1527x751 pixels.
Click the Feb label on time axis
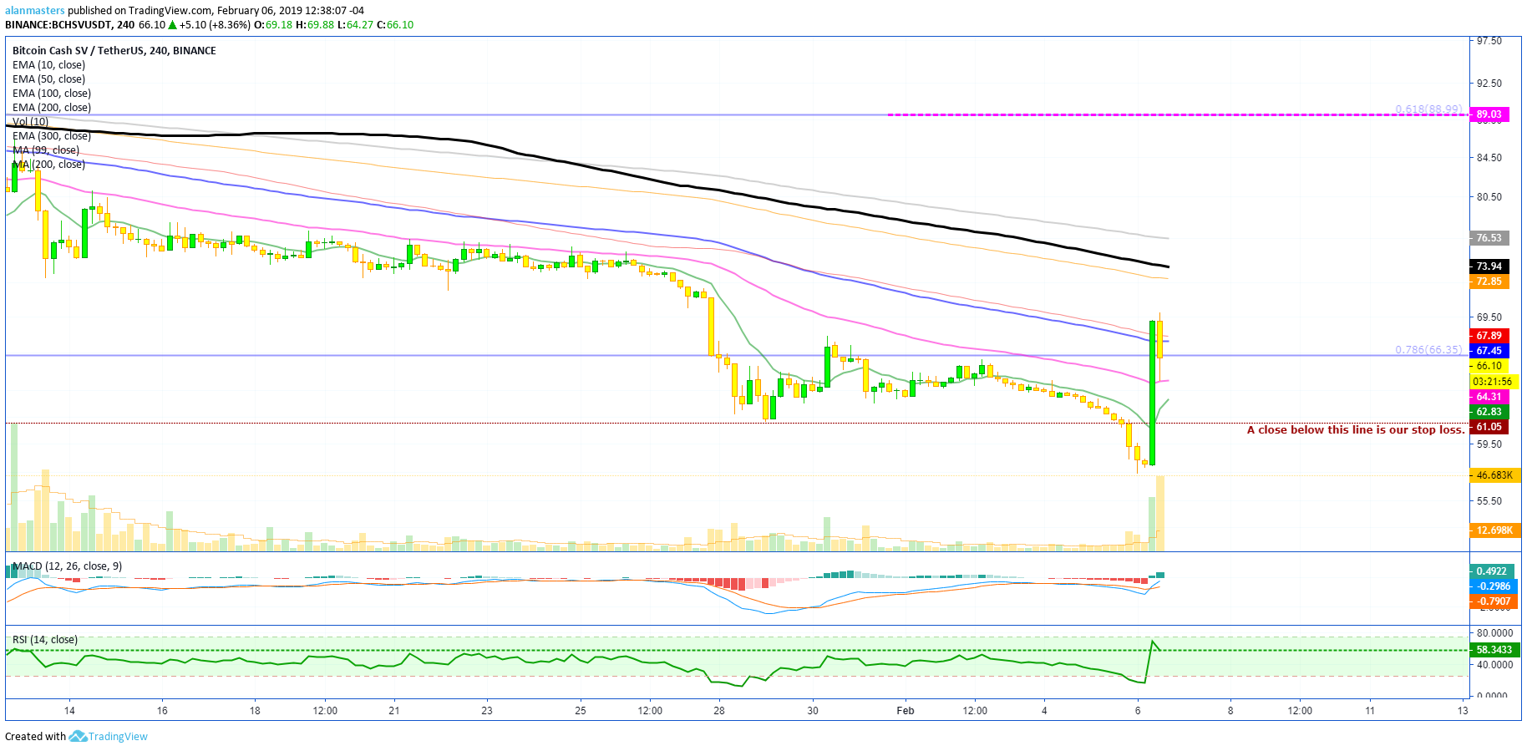pos(906,711)
